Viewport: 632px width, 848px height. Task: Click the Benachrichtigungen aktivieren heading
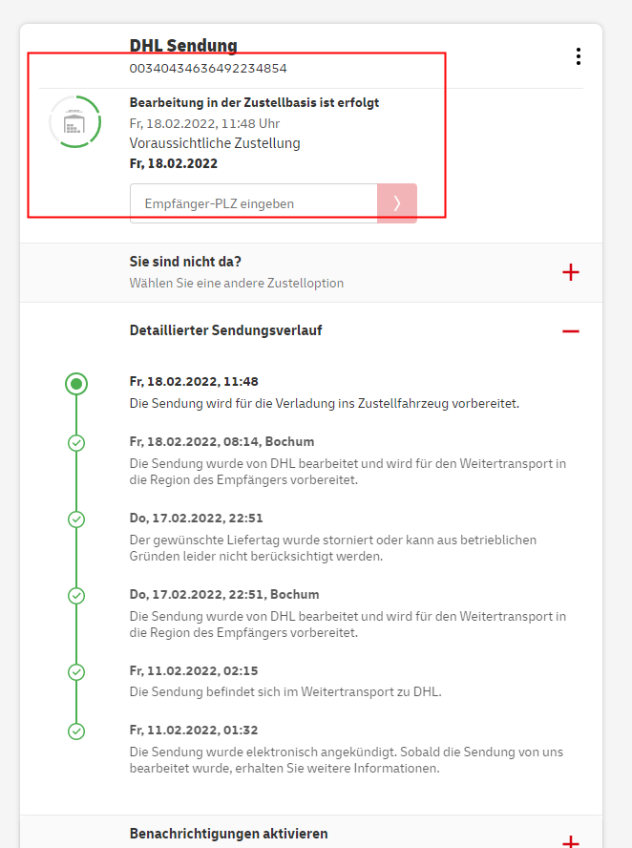pos(228,834)
